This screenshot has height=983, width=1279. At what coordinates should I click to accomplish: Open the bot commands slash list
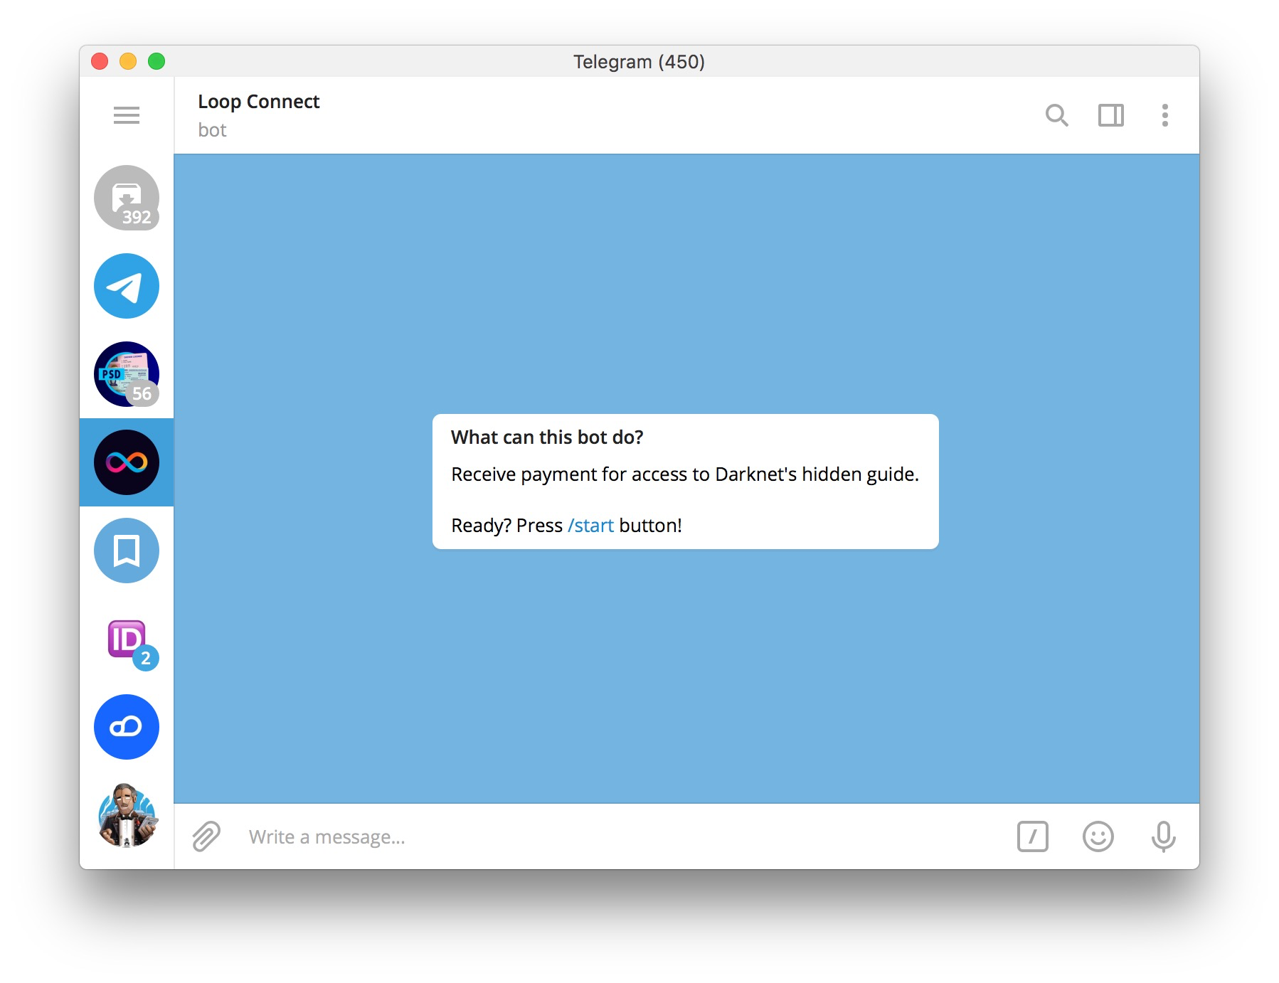coord(1032,836)
